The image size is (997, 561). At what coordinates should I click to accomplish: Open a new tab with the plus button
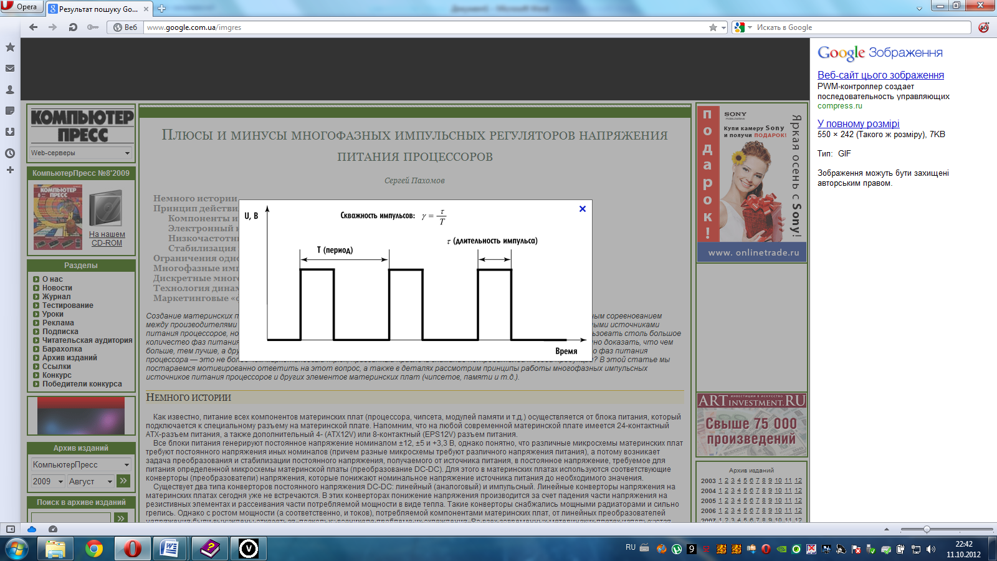coord(161,9)
